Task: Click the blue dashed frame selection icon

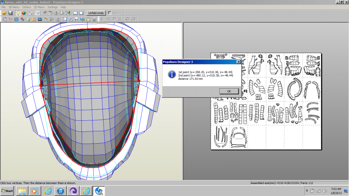Action: [x=65, y=19]
